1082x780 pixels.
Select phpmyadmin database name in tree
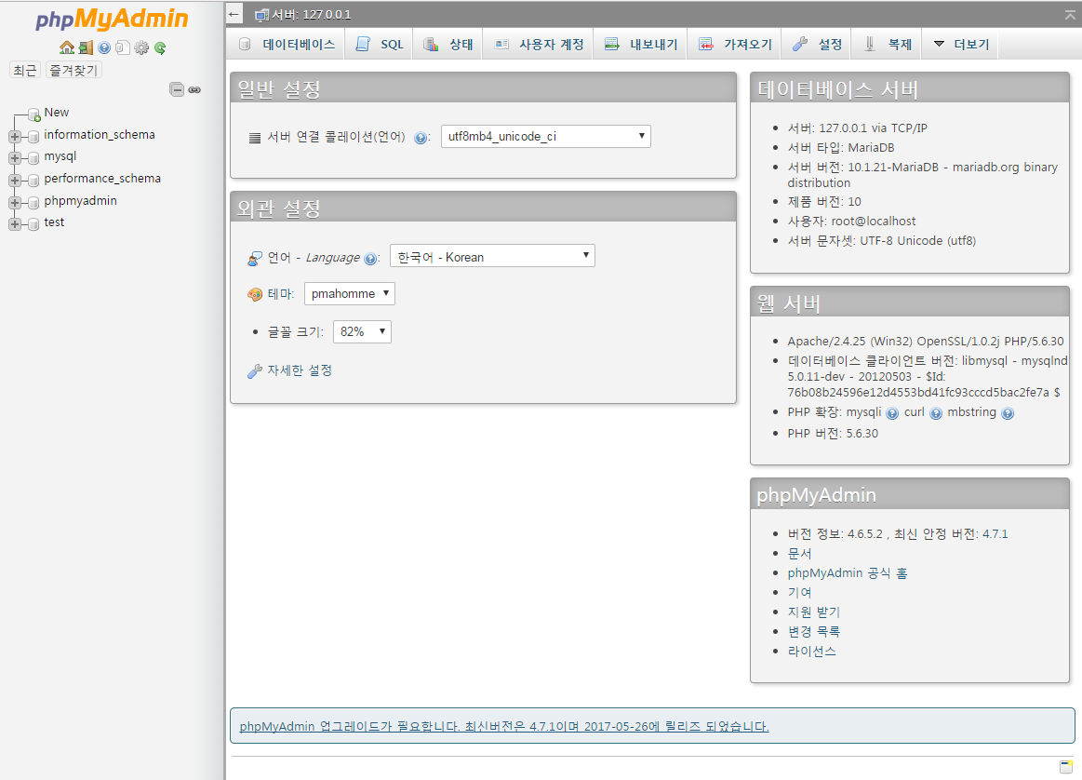[x=81, y=201]
